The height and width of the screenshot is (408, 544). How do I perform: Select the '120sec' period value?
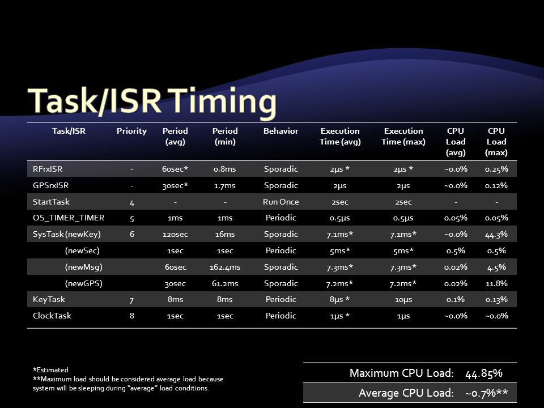(x=175, y=235)
